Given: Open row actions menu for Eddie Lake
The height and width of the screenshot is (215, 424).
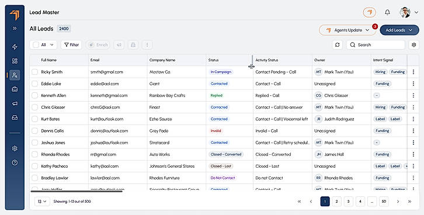Looking at the screenshot, I should 413,84.
